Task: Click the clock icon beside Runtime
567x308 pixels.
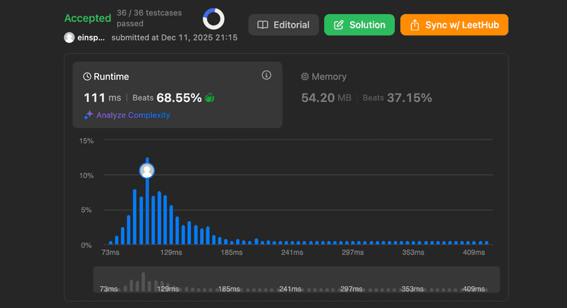Action: point(87,76)
